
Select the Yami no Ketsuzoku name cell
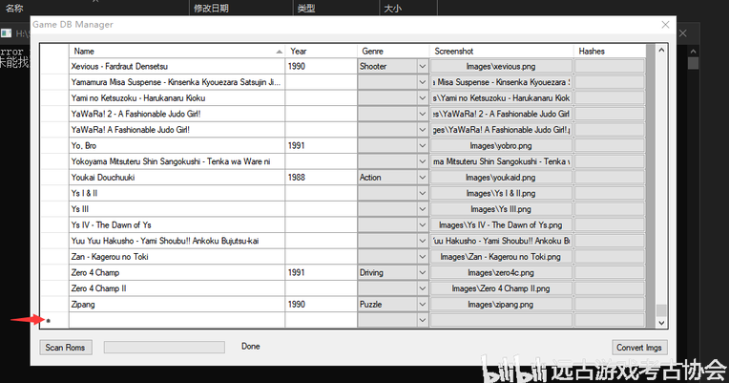[177, 98]
